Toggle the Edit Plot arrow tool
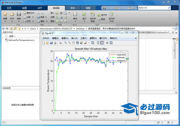The height and width of the screenshot is (126, 180). pos(60,43)
